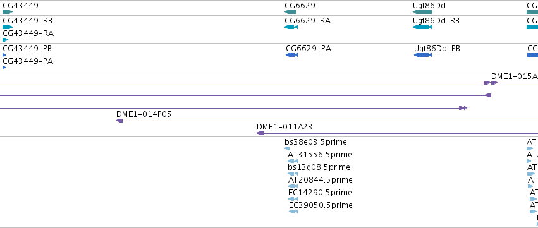Select transcript label Ugt86Dd-RB
Viewport: 538px width, 228px height.
(x=436, y=21)
